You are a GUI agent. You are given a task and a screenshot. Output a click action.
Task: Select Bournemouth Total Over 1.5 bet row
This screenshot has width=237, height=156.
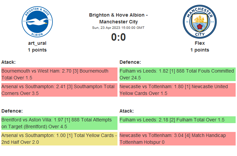[59, 74]
